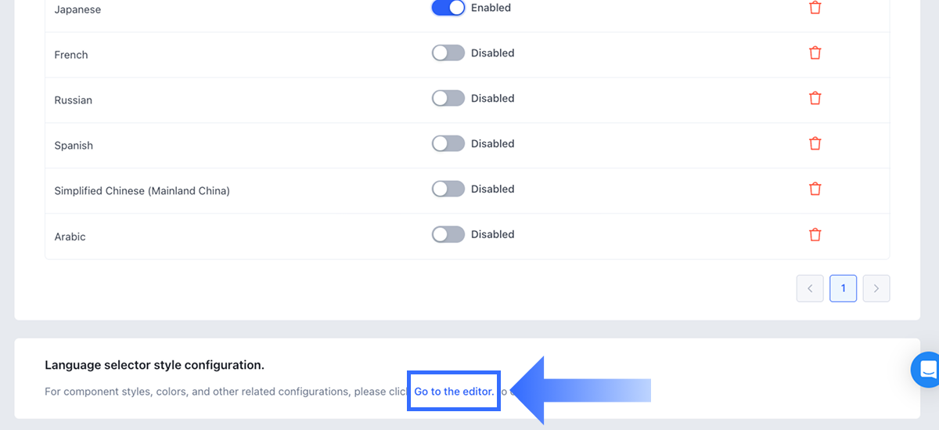The width and height of the screenshot is (939, 430).
Task: Enable the French language toggle
Action: point(448,53)
